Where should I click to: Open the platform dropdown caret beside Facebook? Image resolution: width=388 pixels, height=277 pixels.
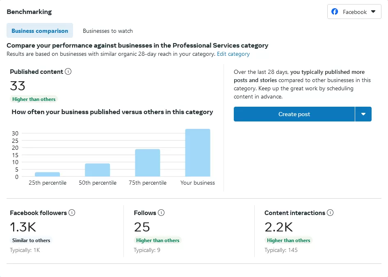[x=373, y=12]
